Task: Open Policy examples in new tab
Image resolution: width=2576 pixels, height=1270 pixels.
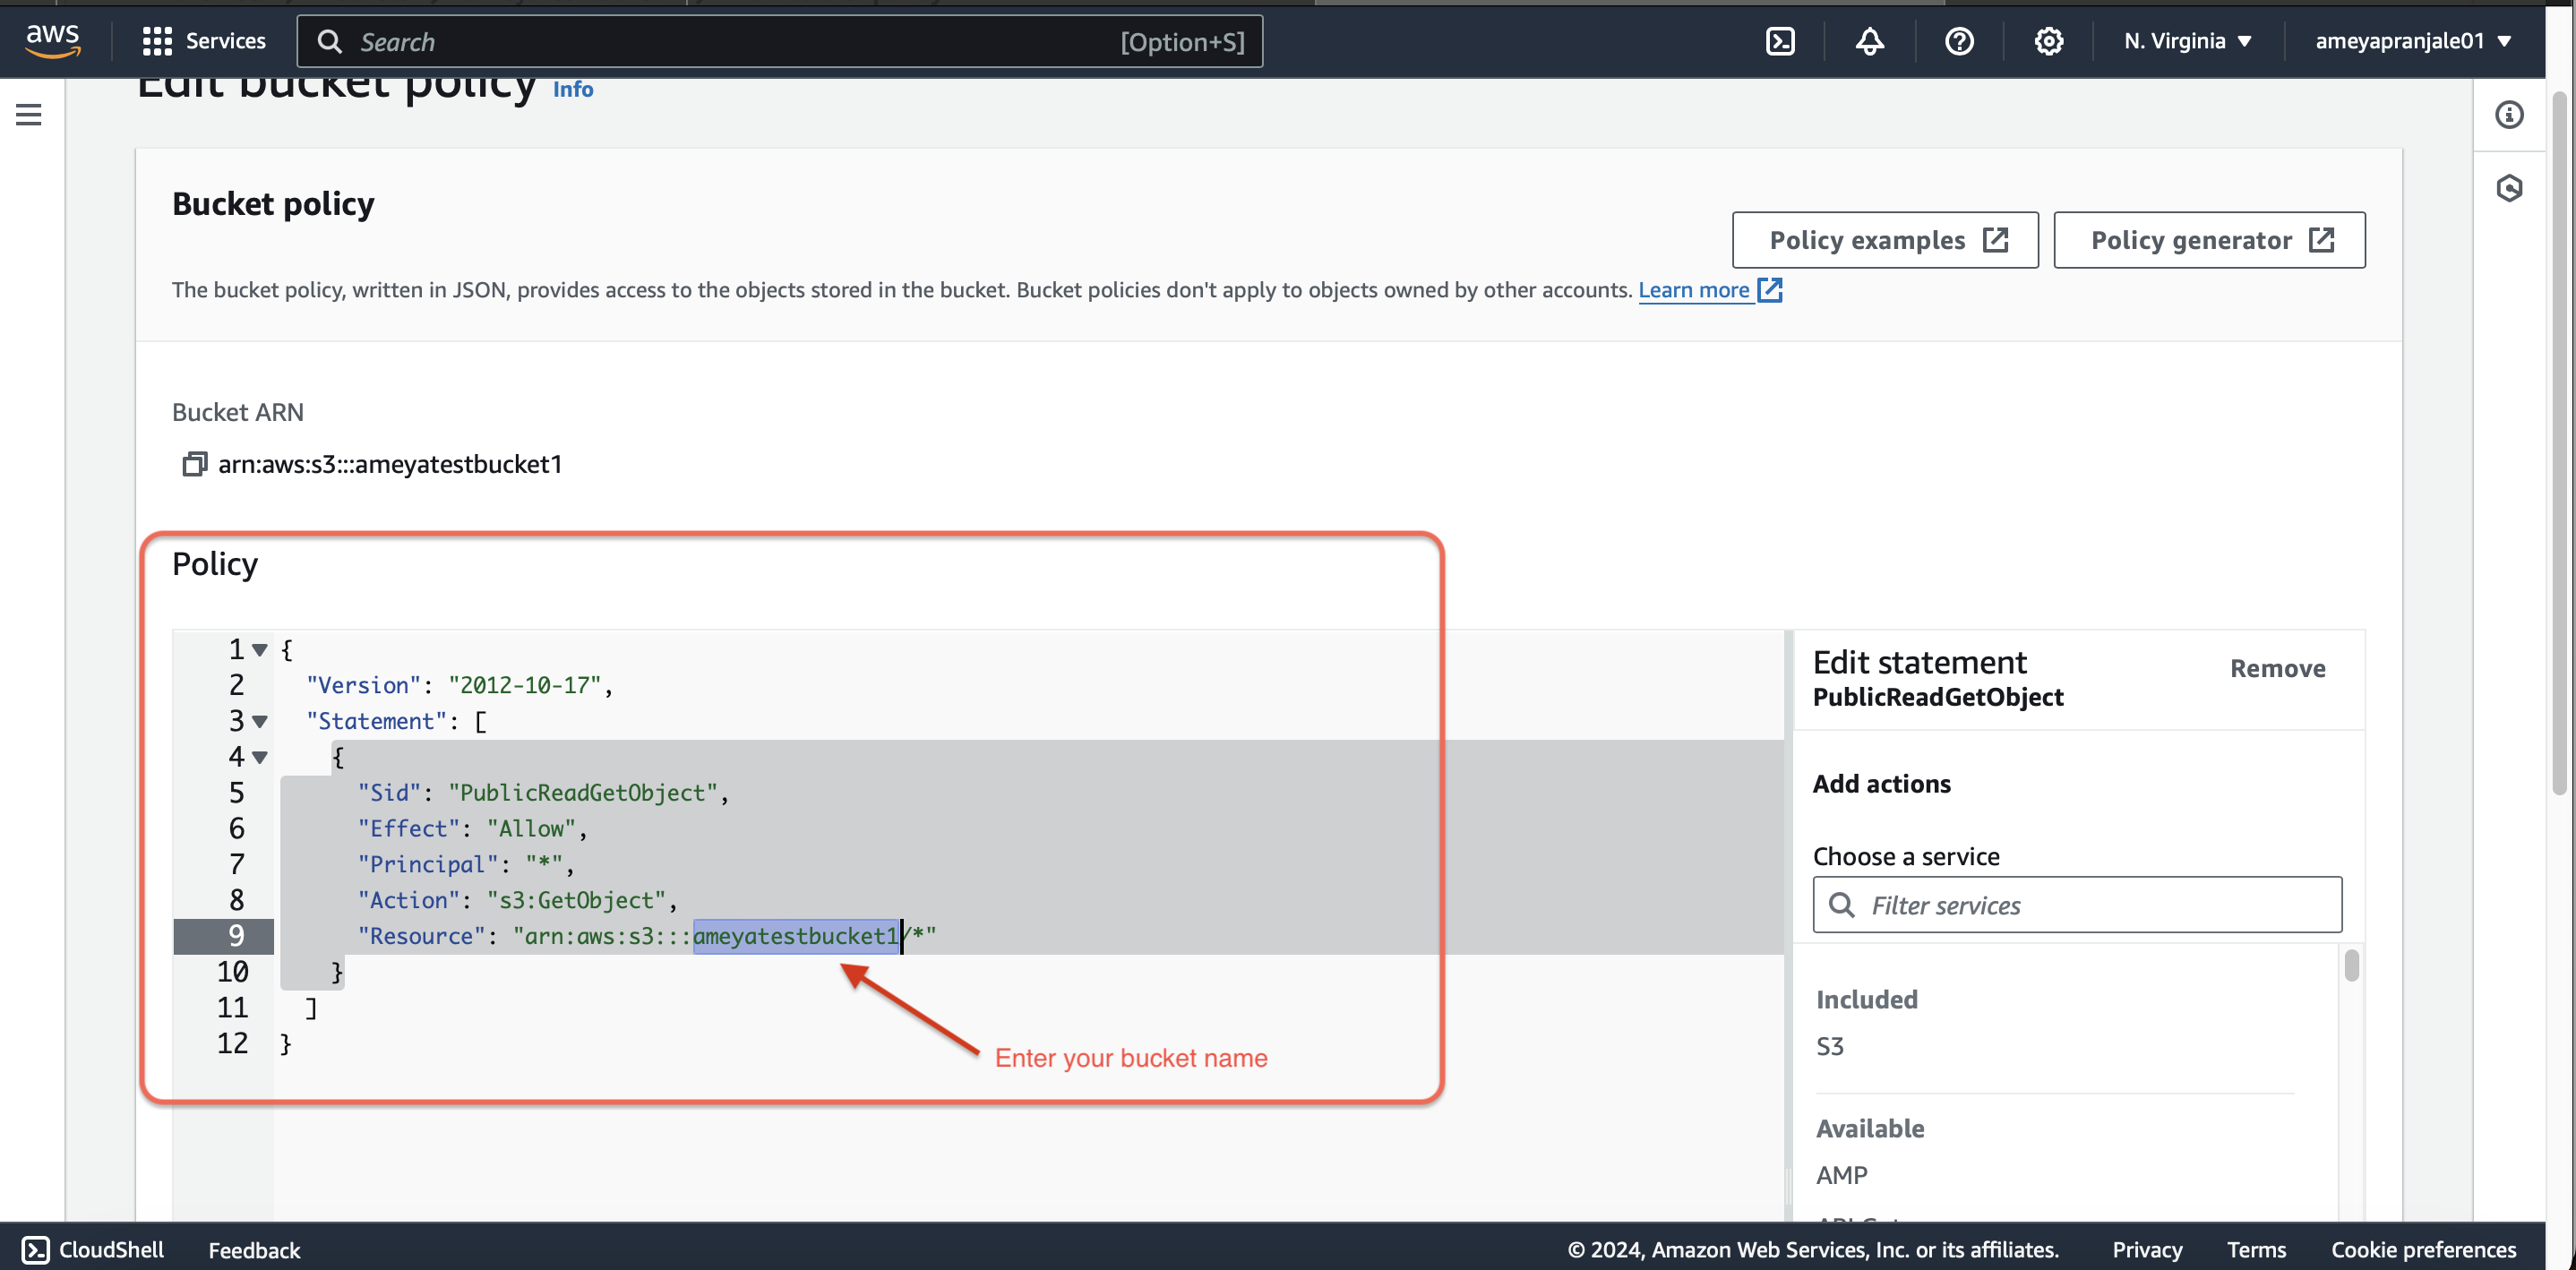Action: click(x=1885, y=240)
